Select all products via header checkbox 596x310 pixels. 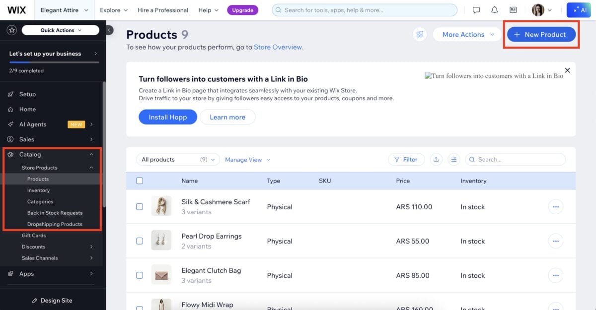[140, 181]
